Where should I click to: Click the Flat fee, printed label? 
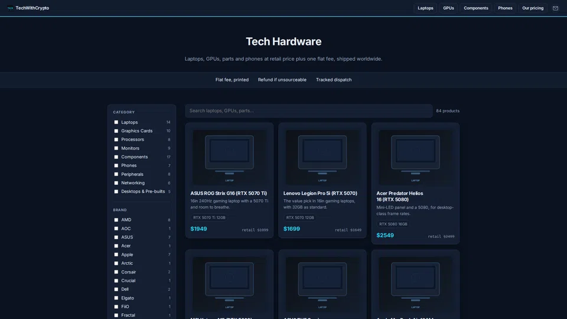tap(232, 80)
